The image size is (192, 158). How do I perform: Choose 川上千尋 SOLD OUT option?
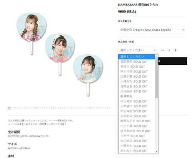tap(137, 126)
